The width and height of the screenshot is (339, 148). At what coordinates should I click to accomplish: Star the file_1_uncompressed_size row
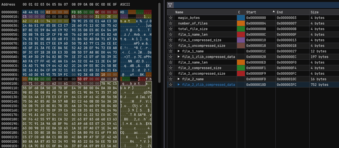click(x=170, y=46)
